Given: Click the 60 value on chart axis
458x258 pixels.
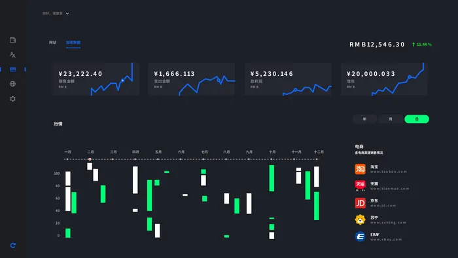Looking at the screenshot, I should tap(58, 198).
